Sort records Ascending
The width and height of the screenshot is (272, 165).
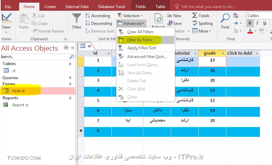[98, 15]
